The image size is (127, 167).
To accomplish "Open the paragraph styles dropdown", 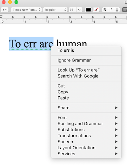I will [5, 10].
